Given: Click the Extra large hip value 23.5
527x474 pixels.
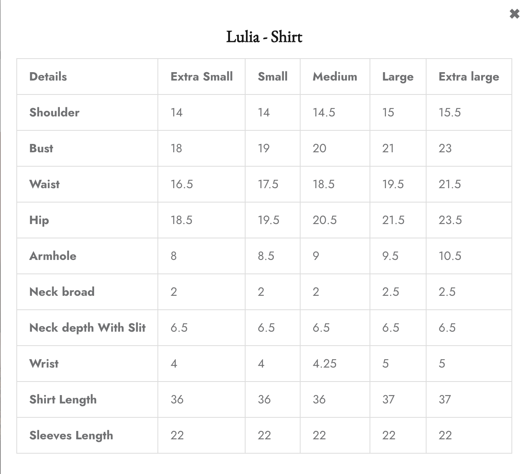Looking at the screenshot, I should (450, 220).
